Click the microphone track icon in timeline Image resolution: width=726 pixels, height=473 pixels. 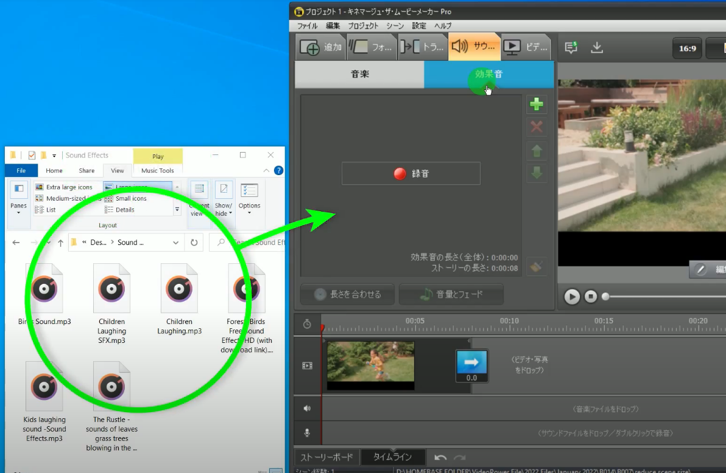(307, 433)
